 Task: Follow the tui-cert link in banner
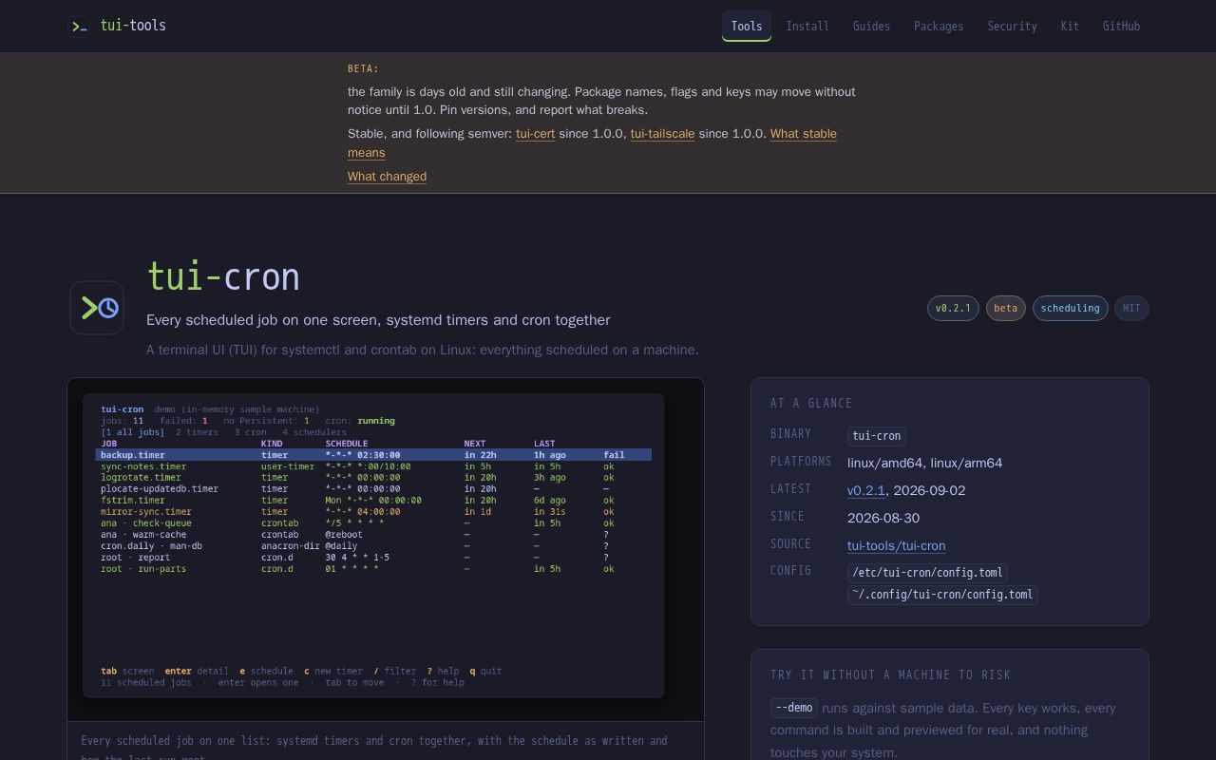pyautogui.click(x=535, y=134)
